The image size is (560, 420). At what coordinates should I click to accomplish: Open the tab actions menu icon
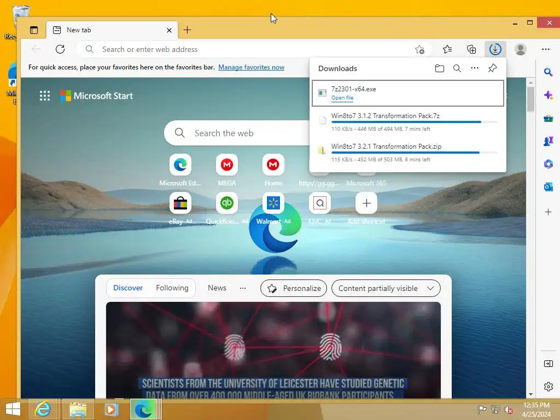(34, 30)
